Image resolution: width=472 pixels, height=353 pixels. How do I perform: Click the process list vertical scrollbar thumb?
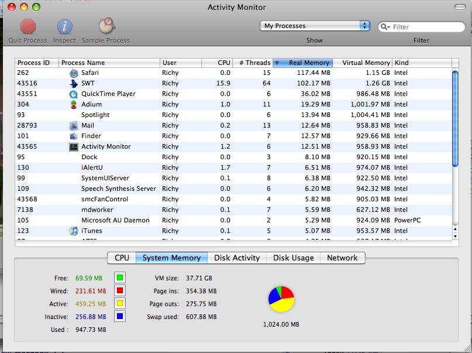click(455, 118)
